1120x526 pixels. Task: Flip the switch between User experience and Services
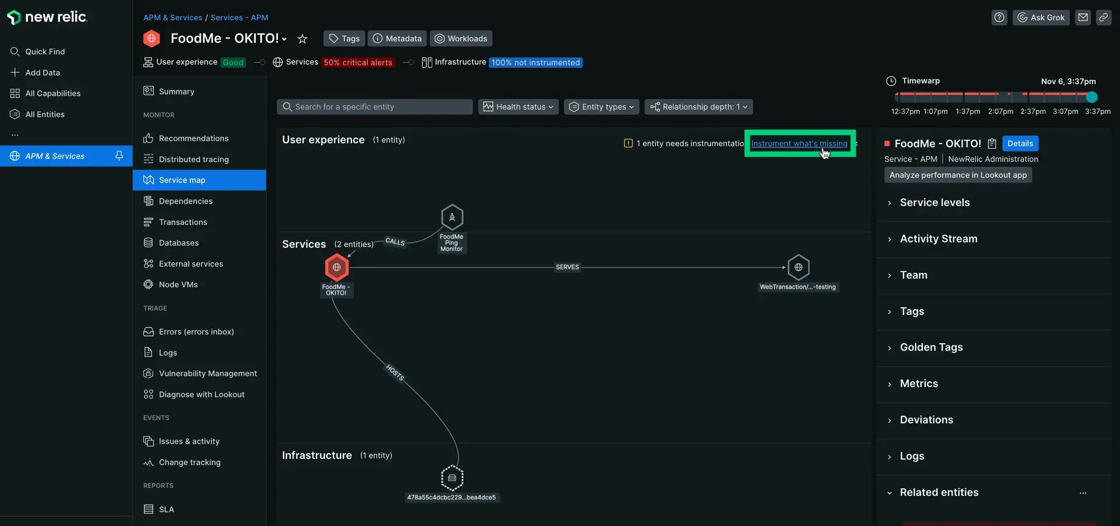point(260,62)
